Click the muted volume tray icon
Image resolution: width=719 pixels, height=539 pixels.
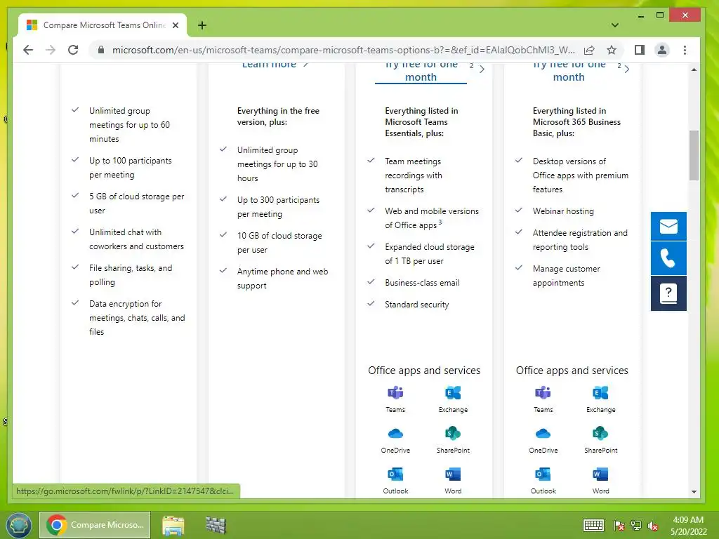tap(653, 526)
